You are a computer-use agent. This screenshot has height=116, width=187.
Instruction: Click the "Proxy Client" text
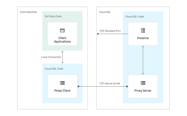tap(62, 91)
